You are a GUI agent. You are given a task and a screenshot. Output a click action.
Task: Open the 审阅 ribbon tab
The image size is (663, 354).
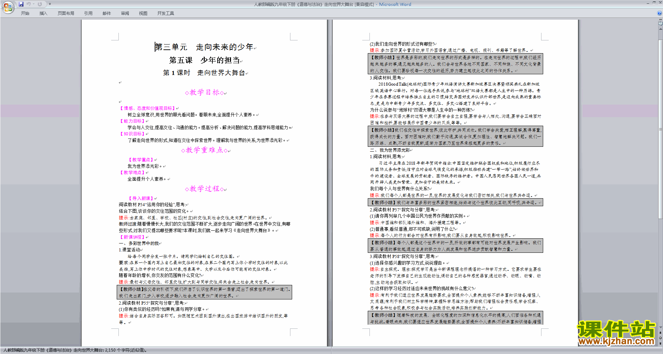point(125,13)
